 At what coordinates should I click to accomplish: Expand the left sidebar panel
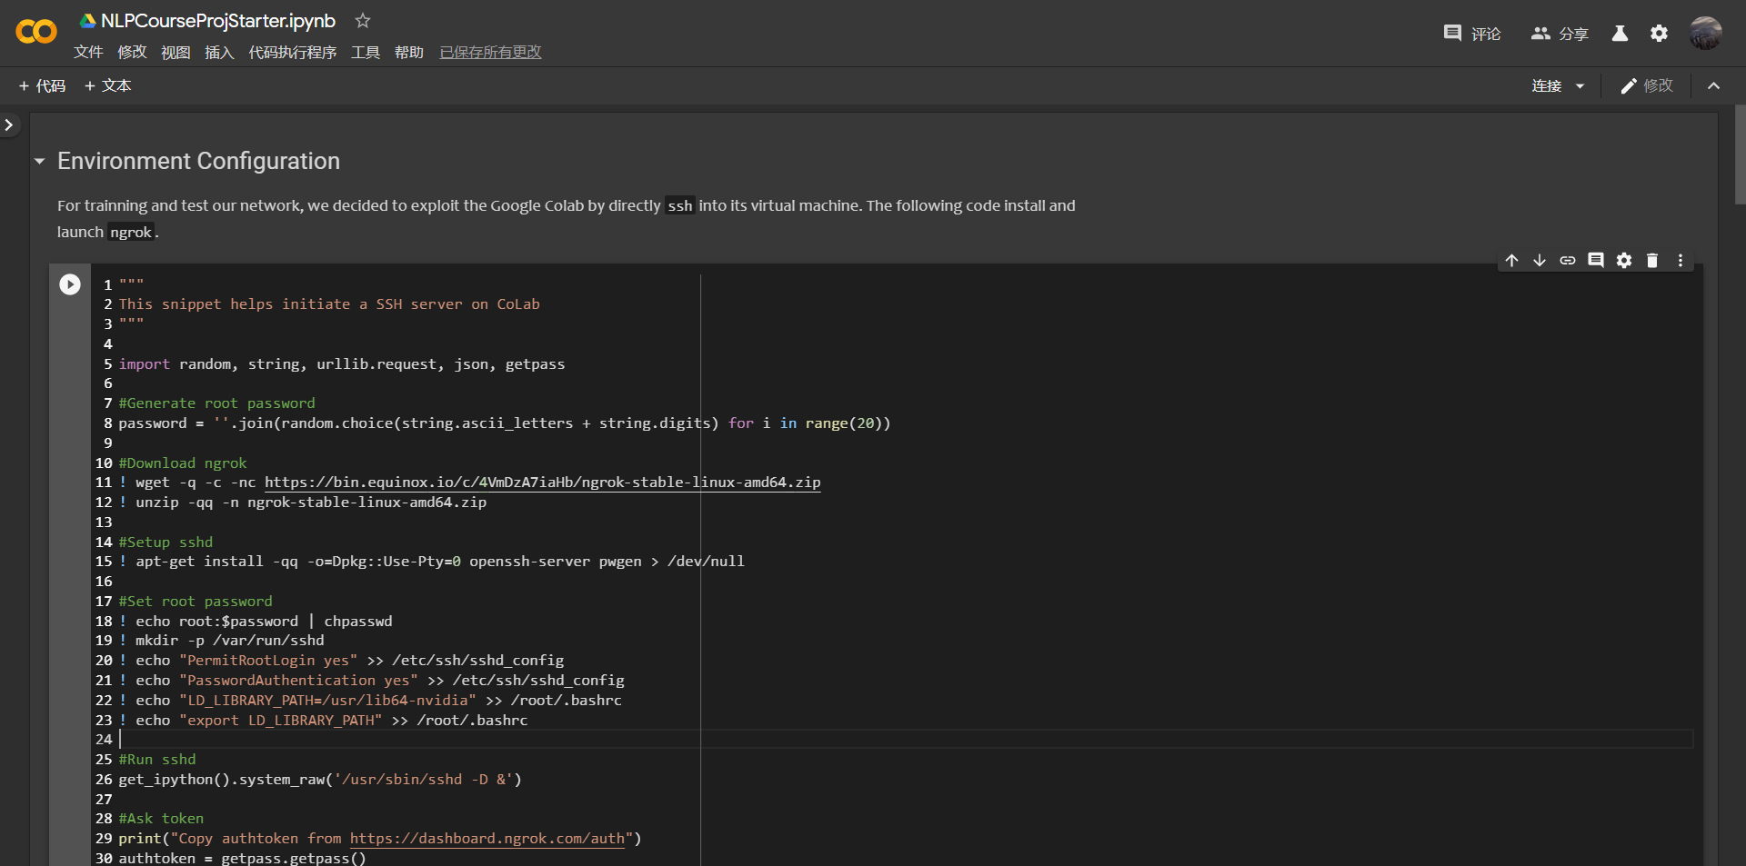pyautogui.click(x=9, y=124)
